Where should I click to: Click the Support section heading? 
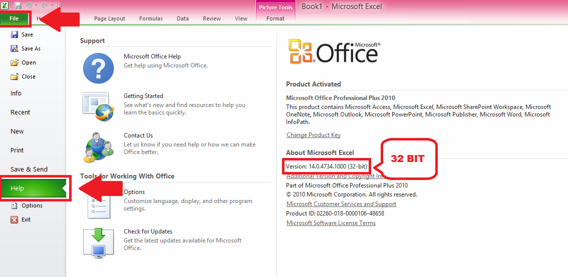(x=92, y=41)
